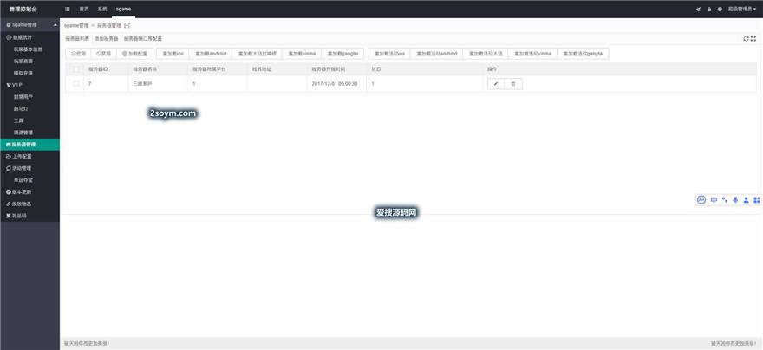763x350 pixels.
Task: Click the paper plane icon in header
Action: (698, 9)
